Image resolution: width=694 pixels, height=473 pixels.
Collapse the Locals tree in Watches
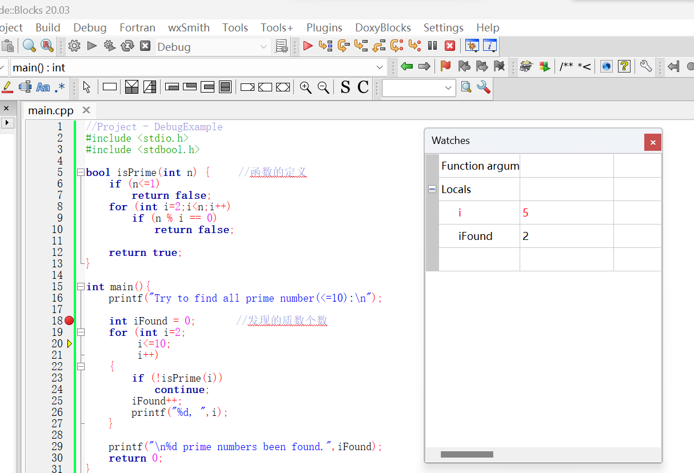coord(432,189)
